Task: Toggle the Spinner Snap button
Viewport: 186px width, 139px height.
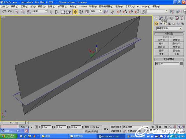Action: (x=137, y=12)
